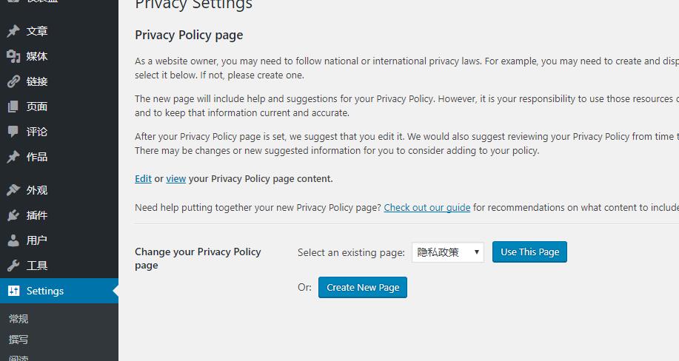Click the Use This Page button
679x361 pixels.
click(x=529, y=252)
